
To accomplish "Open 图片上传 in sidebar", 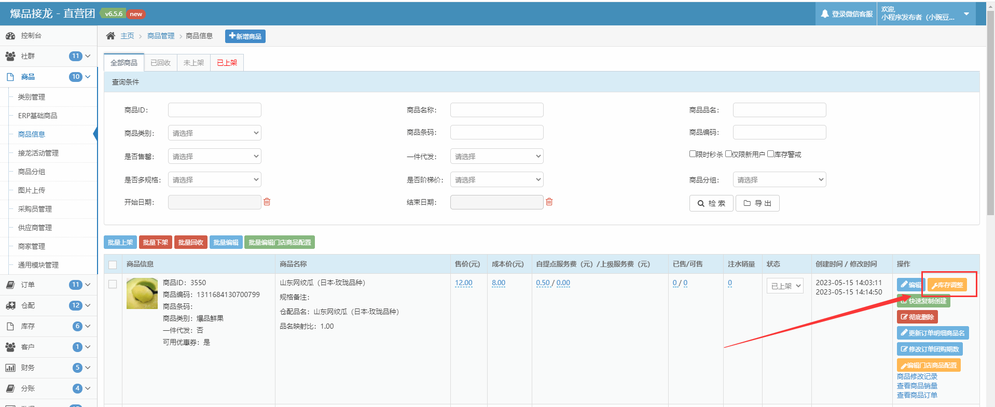I will point(32,190).
